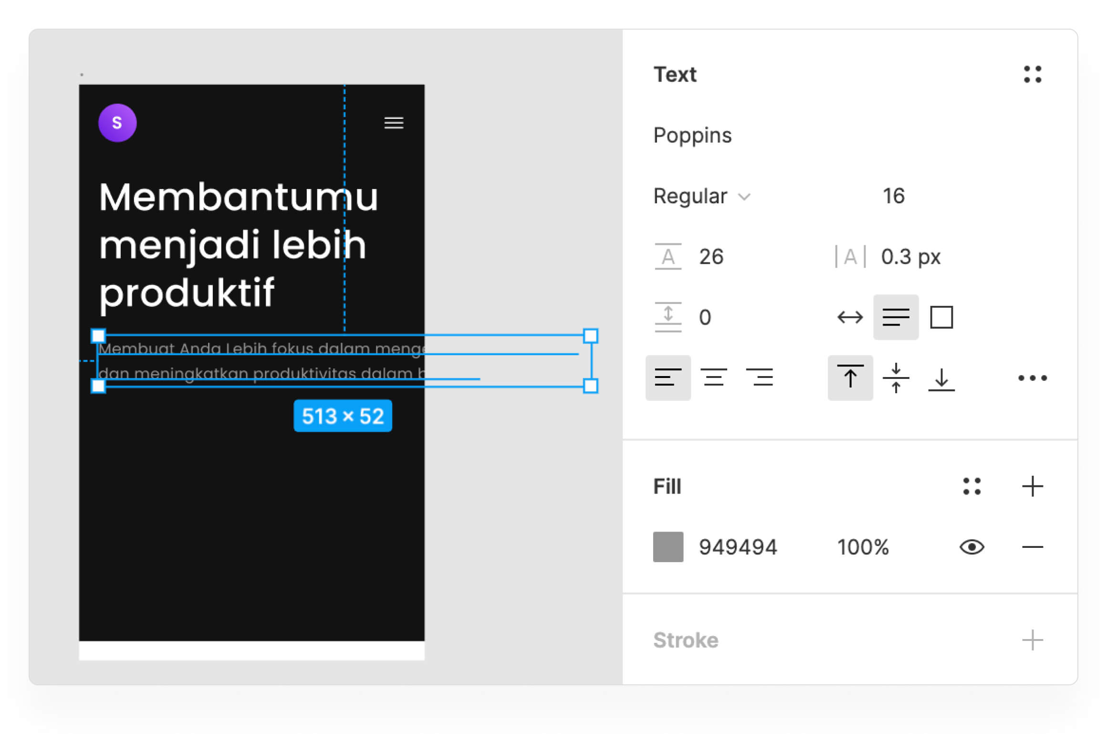Select auto width text resizing option
Viewport: 1107px width, 734px height.
pos(850,317)
